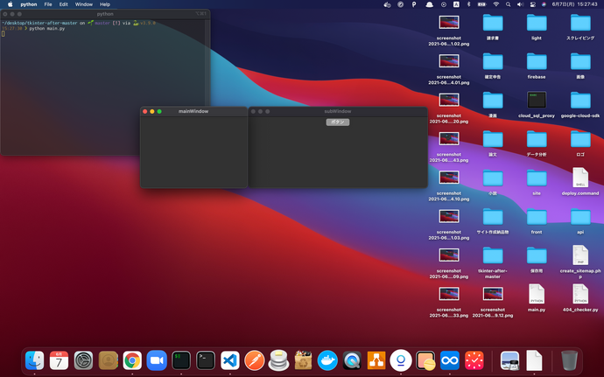
Task: Open the Help menu
Action: point(105,4)
